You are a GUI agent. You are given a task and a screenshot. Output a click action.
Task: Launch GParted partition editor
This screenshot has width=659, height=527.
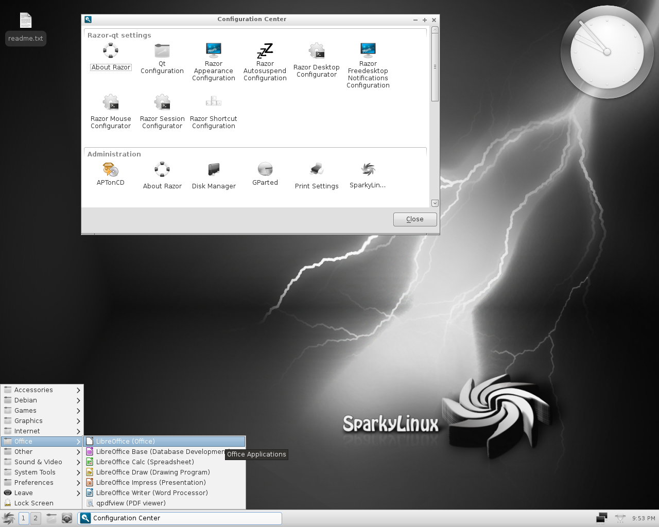265,174
